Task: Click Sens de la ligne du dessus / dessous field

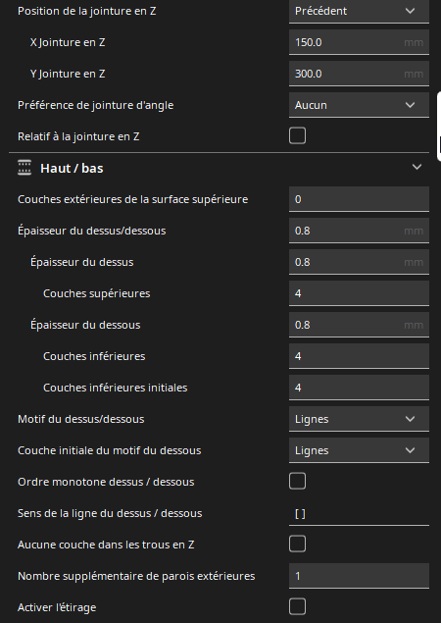Action: 359,513
